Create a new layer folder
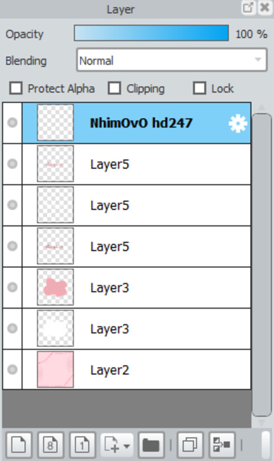Viewport: 274px width, 461px height. tap(151, 445)
